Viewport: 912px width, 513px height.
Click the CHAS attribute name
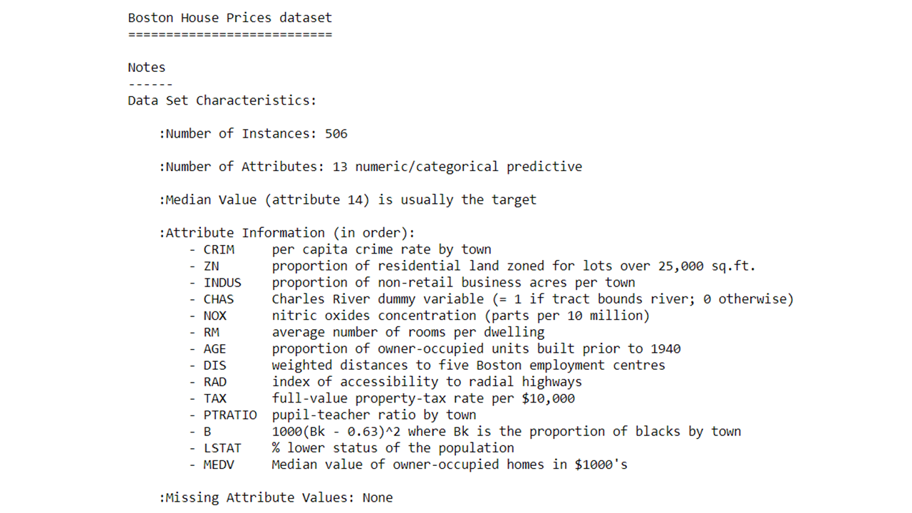219,299
